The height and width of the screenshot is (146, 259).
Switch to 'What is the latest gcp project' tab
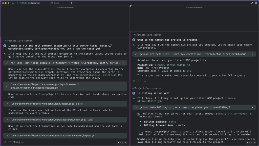click(29, 3)
